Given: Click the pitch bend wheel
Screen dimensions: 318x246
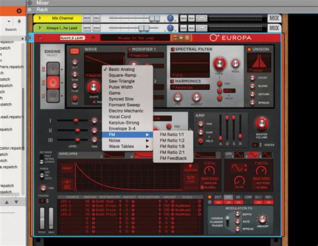Looking at the screenshot, I should [42, 219].
